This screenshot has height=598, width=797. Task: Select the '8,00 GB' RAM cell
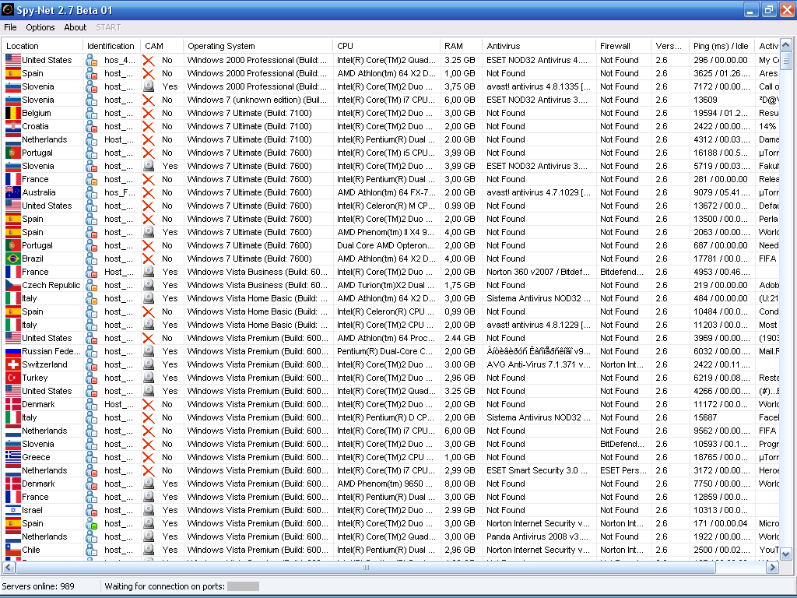[x=460, y=483]
